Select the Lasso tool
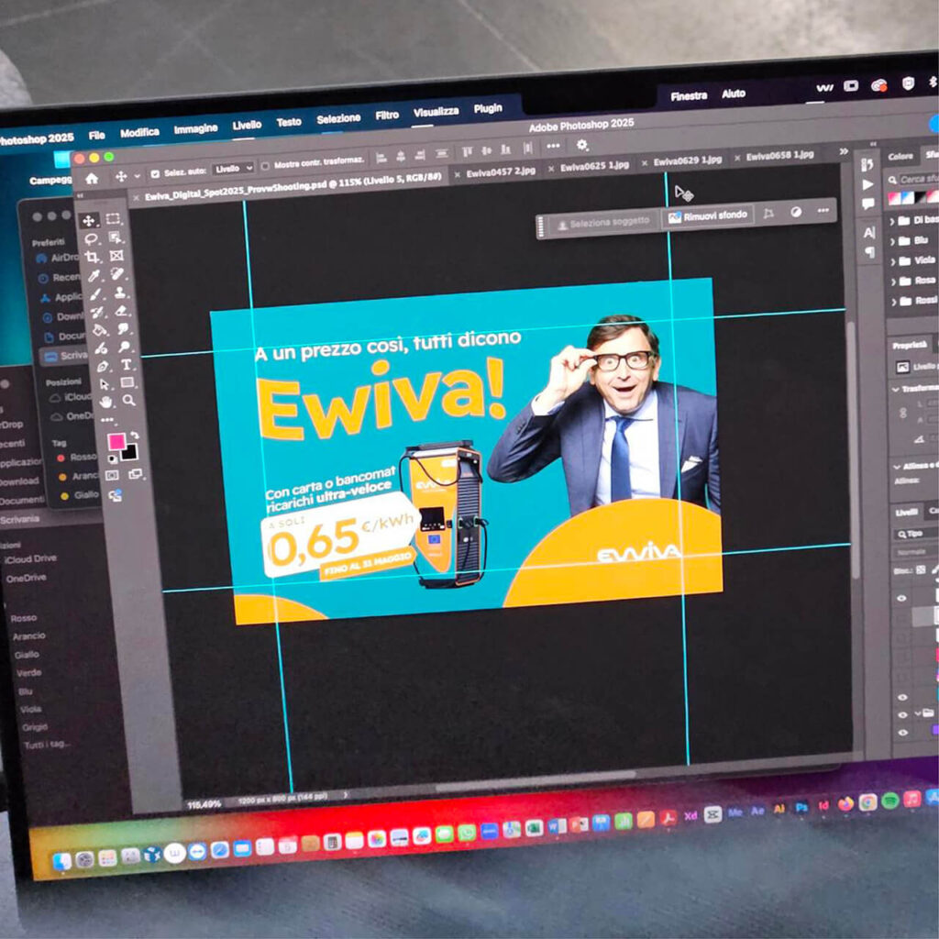 (x=92, y=239)
